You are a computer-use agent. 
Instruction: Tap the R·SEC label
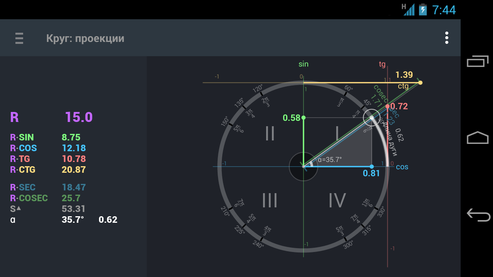coord(23,187)
